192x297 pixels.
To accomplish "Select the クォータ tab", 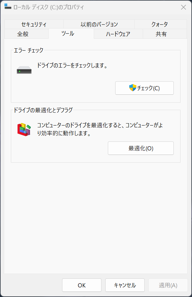I will (160, 24).
